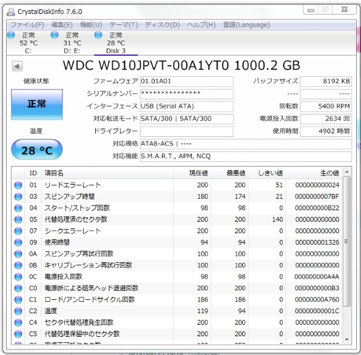Open the テーマ(T) menu
Screen dimensions: 361x355
[x=124, y=25]
